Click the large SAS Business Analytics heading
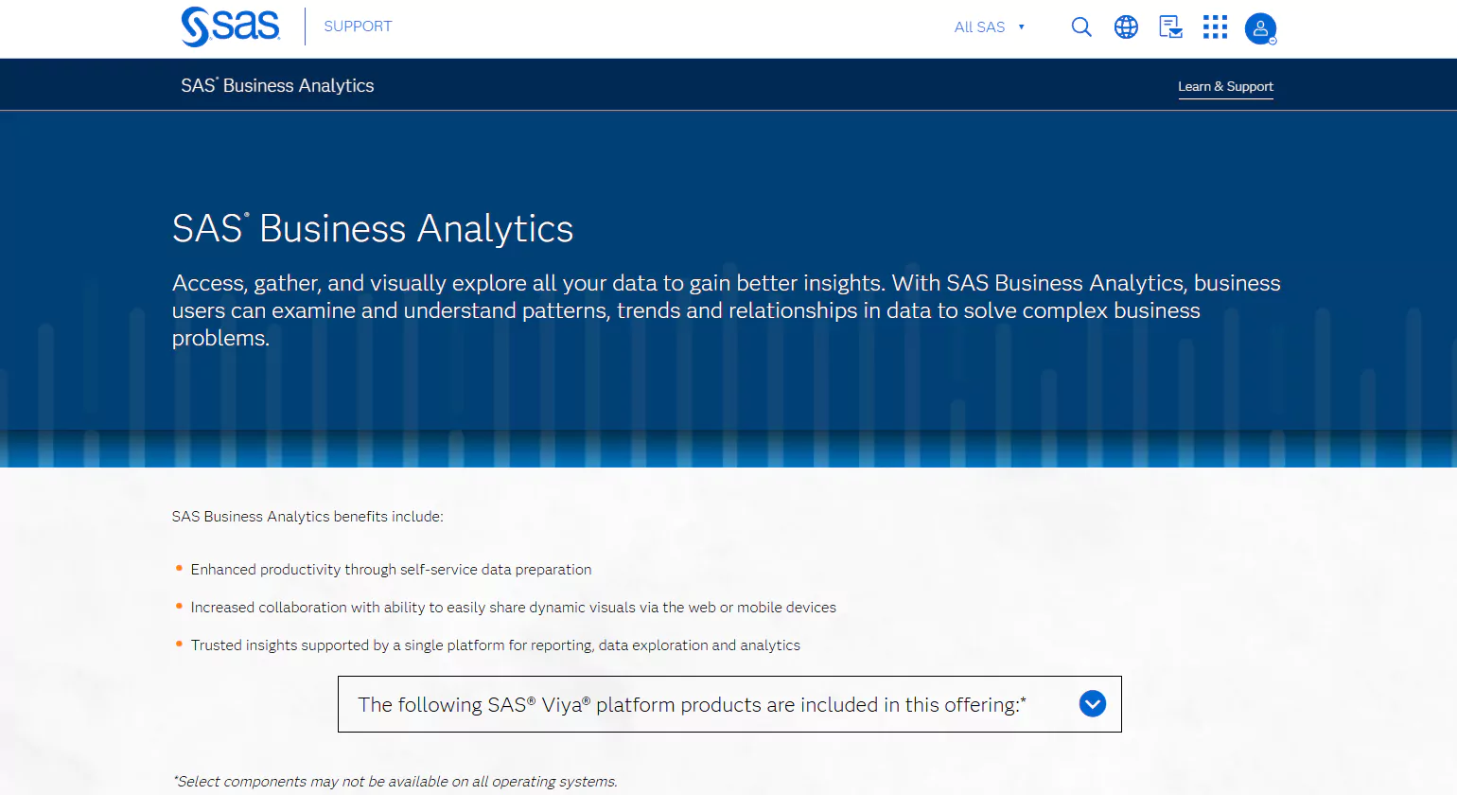This screenshot has height=795, width=1457. point(373,229)
